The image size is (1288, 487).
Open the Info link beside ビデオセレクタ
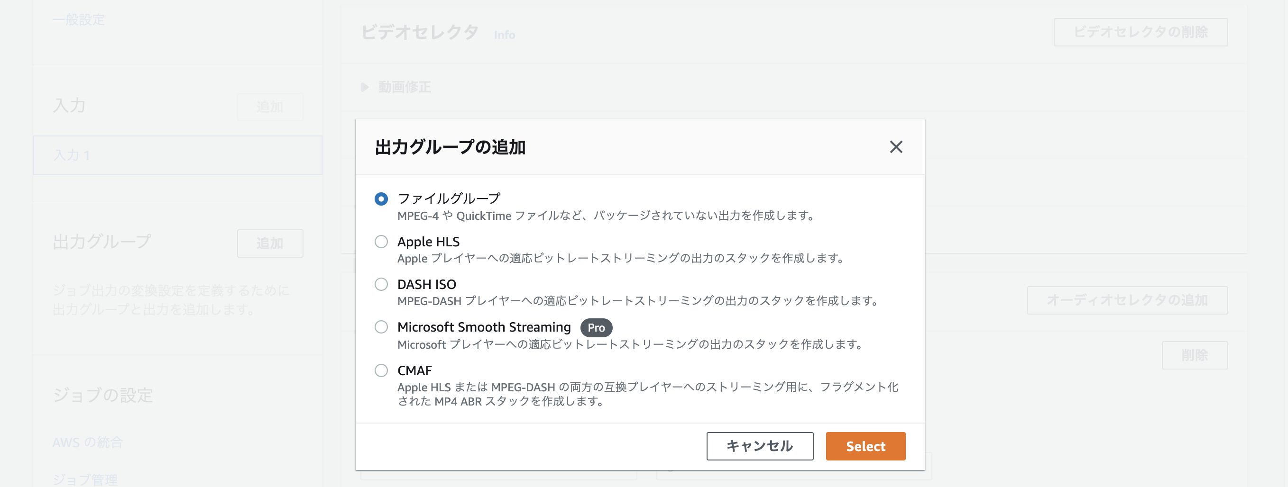point(504,35)
